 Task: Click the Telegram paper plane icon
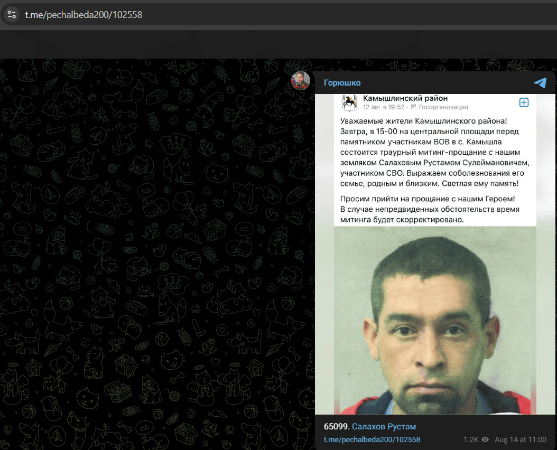[x=540, y=83]
